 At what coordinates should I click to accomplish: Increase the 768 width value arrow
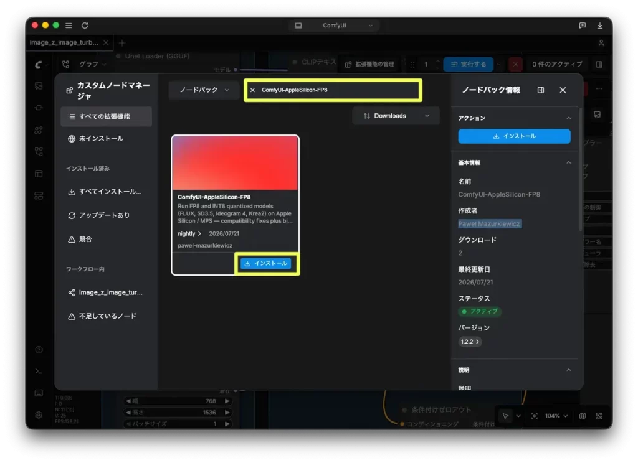pyautogui.click(x=227, y=401)
